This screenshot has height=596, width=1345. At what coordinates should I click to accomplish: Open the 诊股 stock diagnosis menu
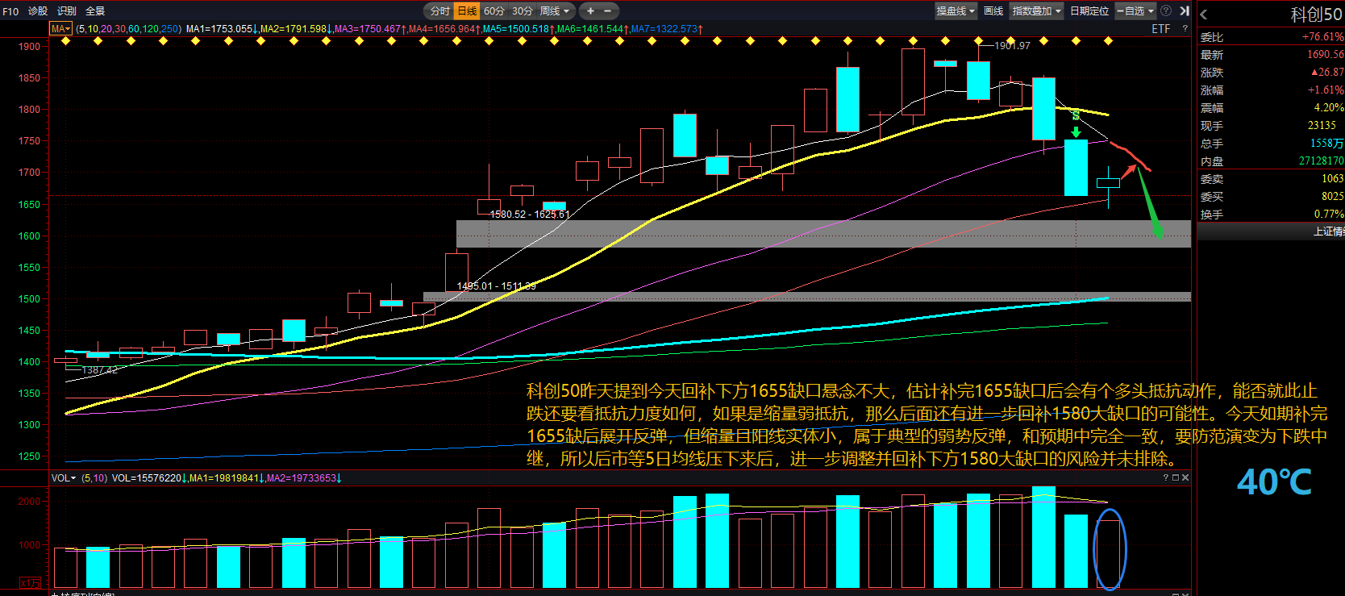pyautogui.click(x=37, y=11)
